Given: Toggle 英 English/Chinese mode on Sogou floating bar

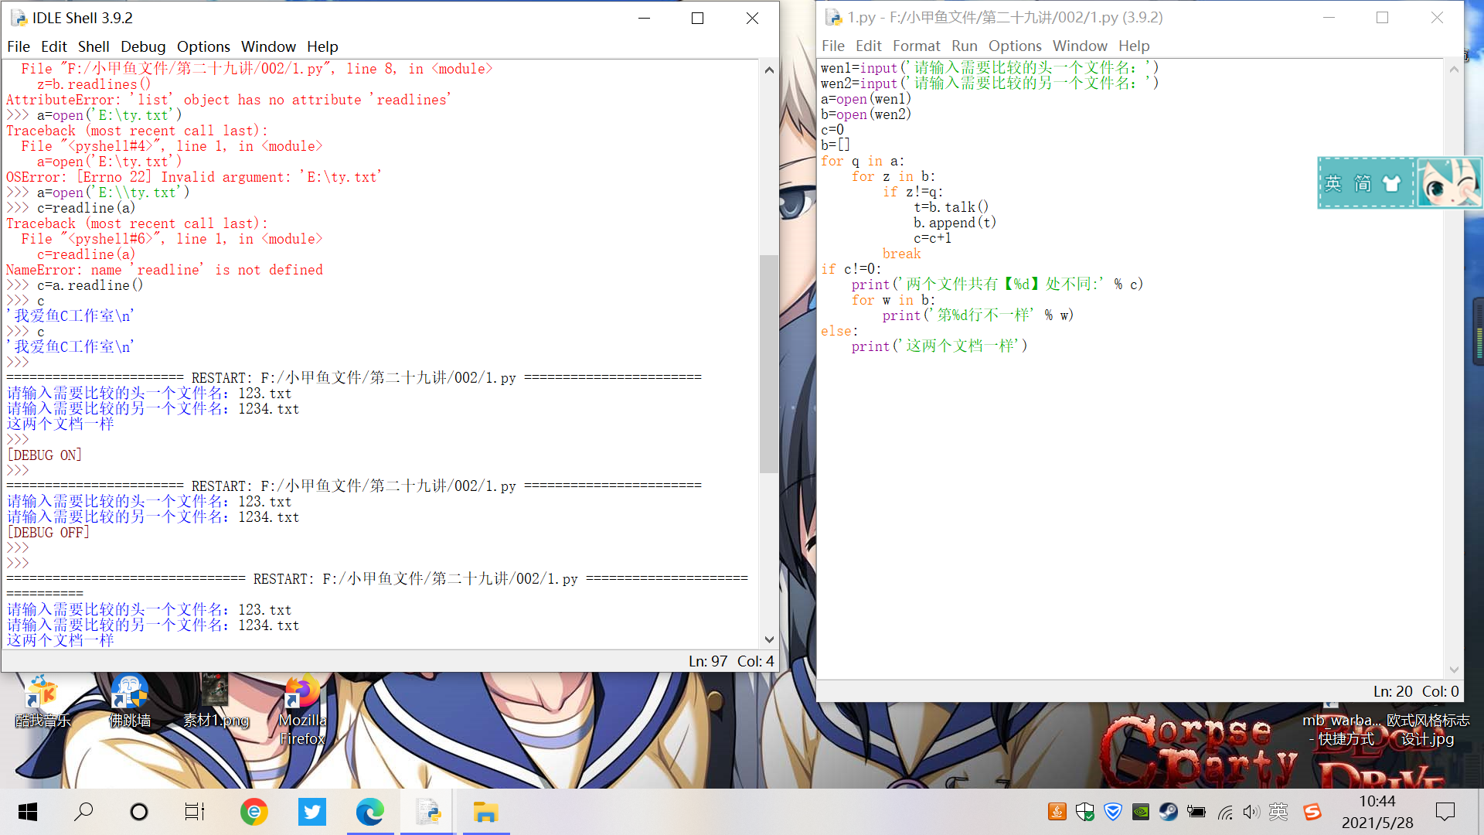Looking at the screenshot, I should click(1333, 183).
